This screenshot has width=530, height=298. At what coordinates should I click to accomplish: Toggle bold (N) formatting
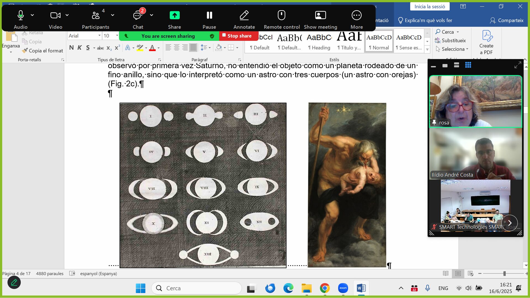tap(71, 48)
